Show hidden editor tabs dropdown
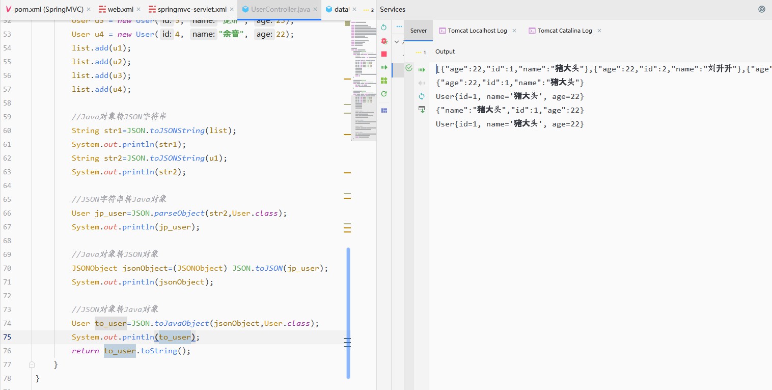 pos(369,10)
